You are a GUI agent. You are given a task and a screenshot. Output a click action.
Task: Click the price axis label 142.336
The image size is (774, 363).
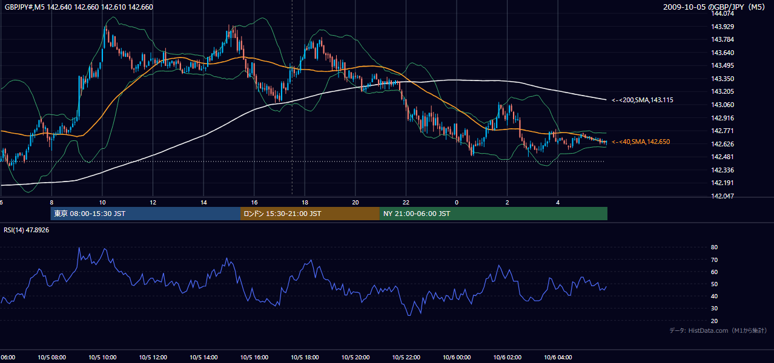click(724, 170)
